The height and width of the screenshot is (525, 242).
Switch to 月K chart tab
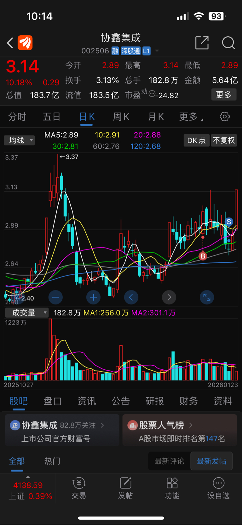(x=156, y=117)
